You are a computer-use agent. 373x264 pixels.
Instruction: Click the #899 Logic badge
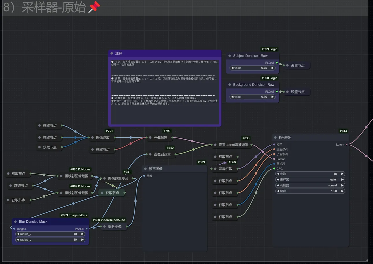pos(269,49)
